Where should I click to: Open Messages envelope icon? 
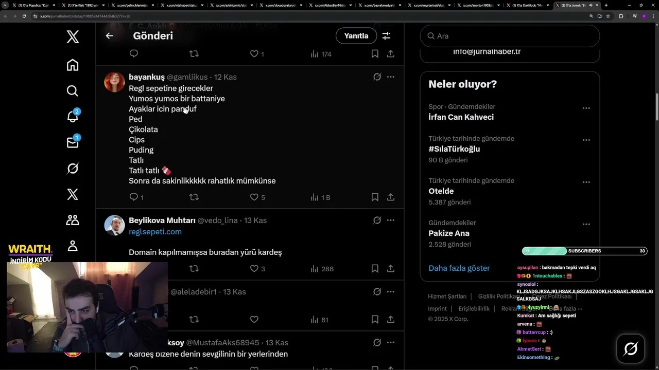click(x=73, y=142)
